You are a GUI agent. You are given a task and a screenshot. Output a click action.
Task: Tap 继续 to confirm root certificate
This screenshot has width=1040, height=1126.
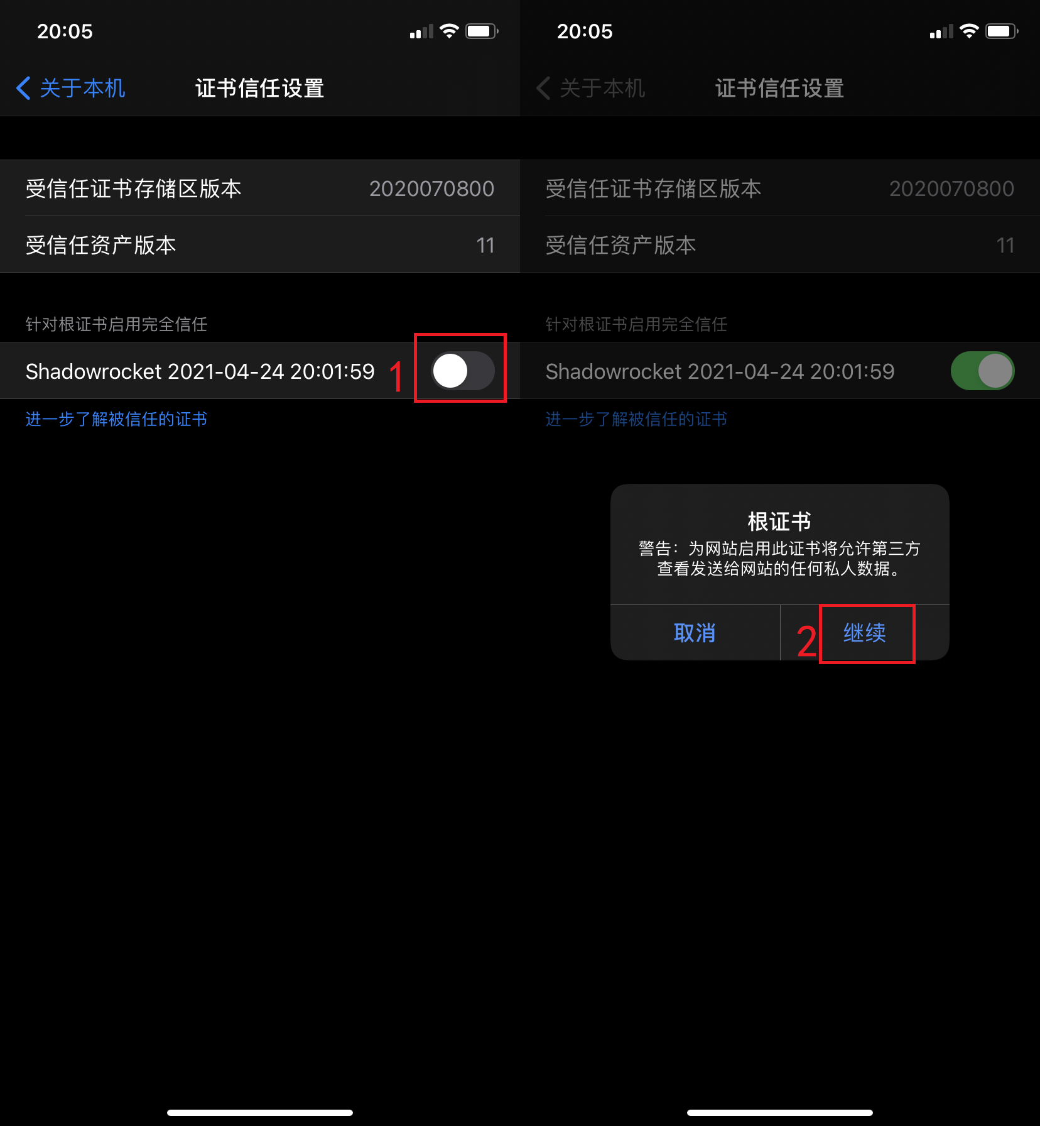pos(864,633)
